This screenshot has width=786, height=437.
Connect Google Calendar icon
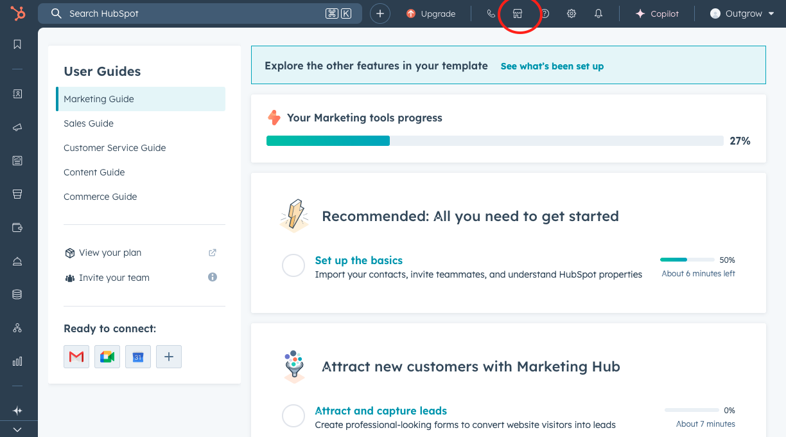pyautogui.click(x=138, y=357)
